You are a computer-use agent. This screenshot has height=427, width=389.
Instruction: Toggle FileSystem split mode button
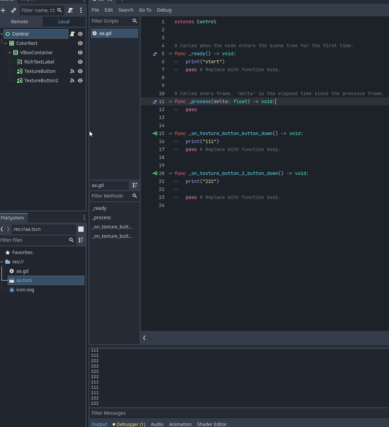81,229
